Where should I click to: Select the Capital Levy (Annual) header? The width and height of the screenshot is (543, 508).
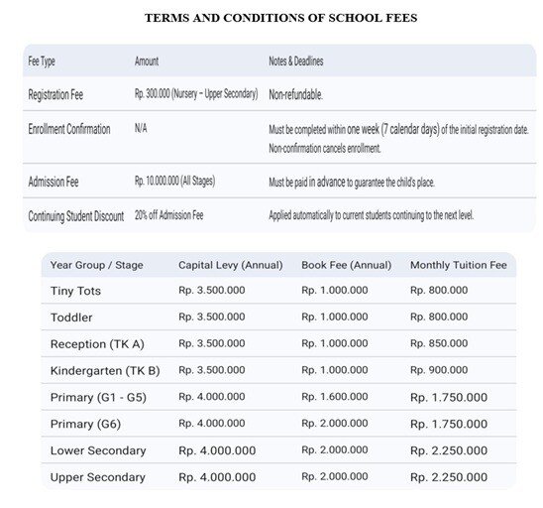(x=231, y=265)
